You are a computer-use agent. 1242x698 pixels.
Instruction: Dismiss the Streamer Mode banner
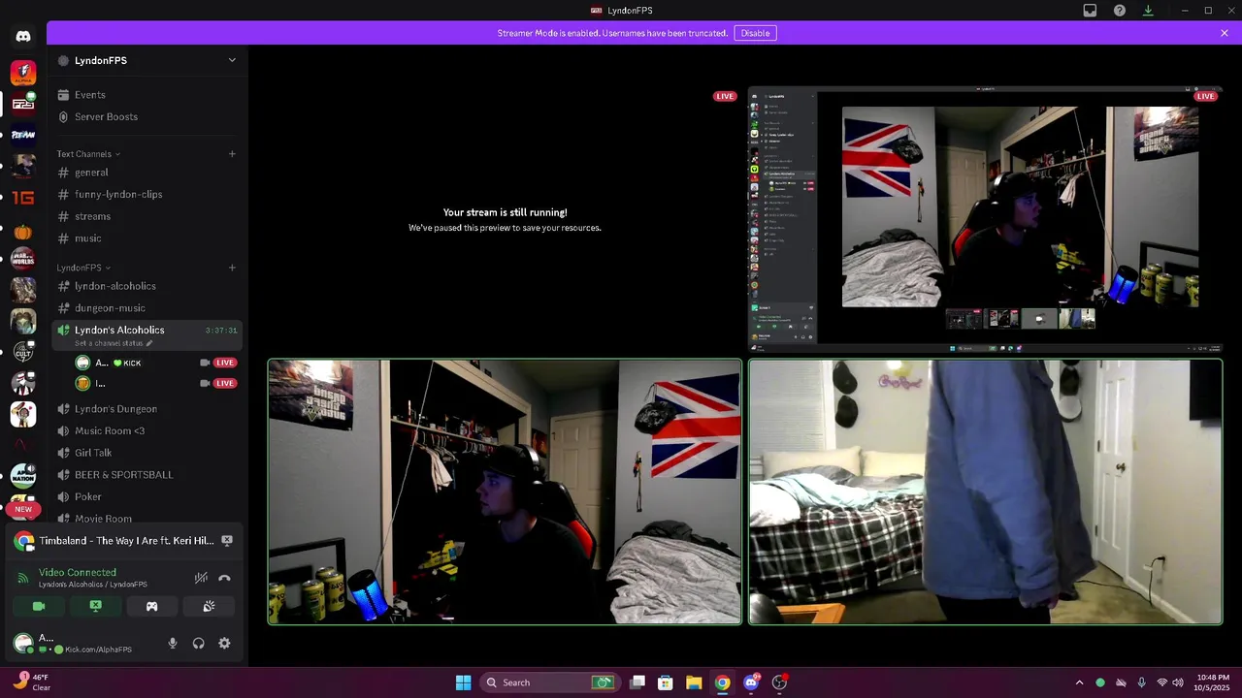click(1225, 33)
